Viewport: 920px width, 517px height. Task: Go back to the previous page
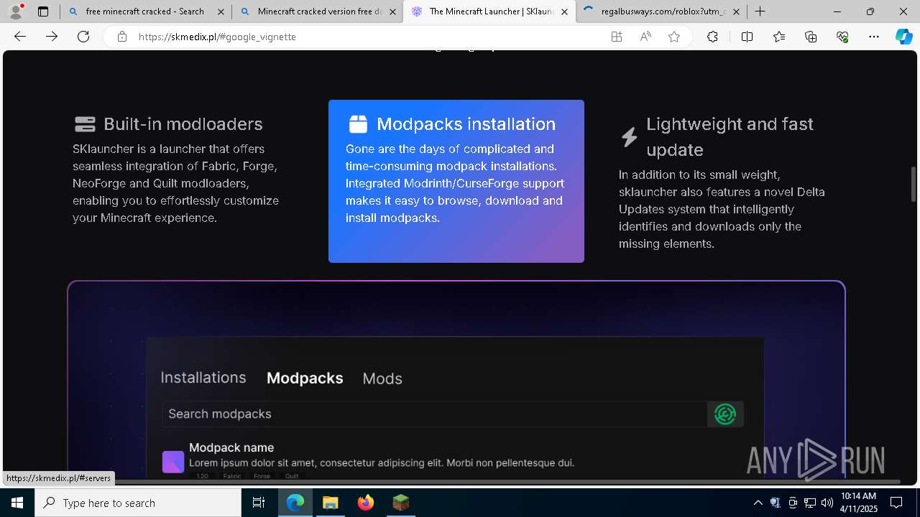tap(20, 37)
